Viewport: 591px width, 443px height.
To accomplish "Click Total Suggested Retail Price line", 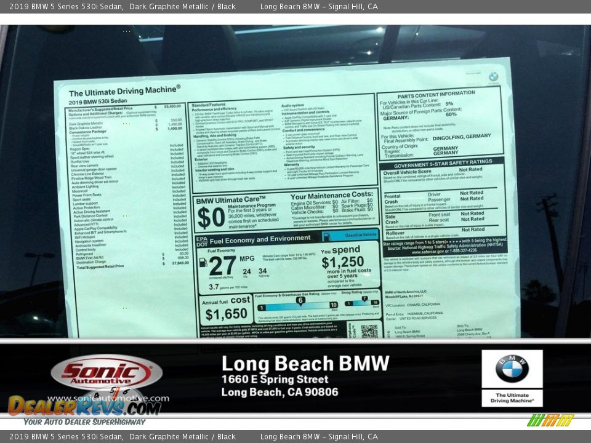I will coord(133,265).
